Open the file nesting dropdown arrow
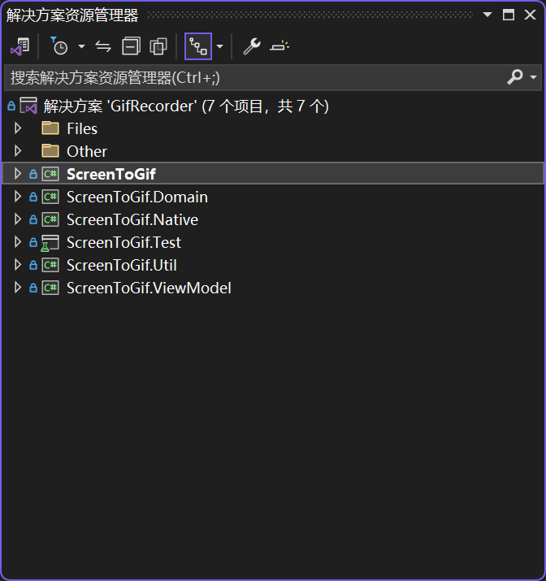 click(x=220, y=46)
